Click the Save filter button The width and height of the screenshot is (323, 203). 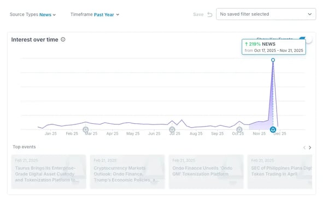198,14
